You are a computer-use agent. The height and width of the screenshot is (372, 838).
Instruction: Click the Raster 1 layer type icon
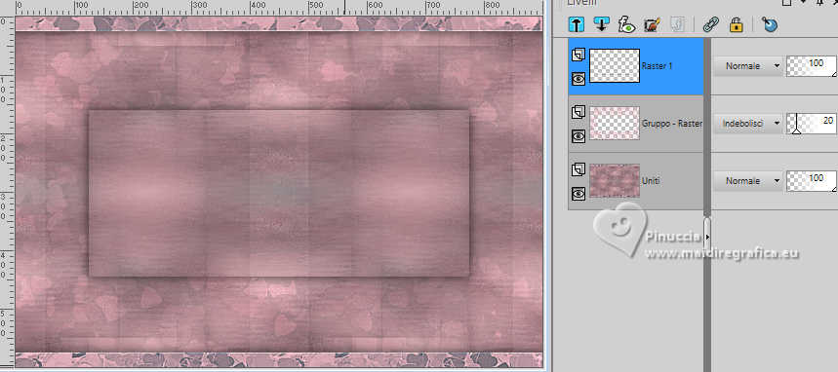579,55
